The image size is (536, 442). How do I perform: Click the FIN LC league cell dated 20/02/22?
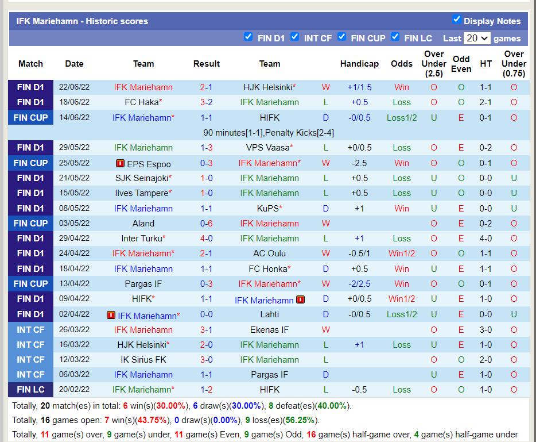coord(30,390)
